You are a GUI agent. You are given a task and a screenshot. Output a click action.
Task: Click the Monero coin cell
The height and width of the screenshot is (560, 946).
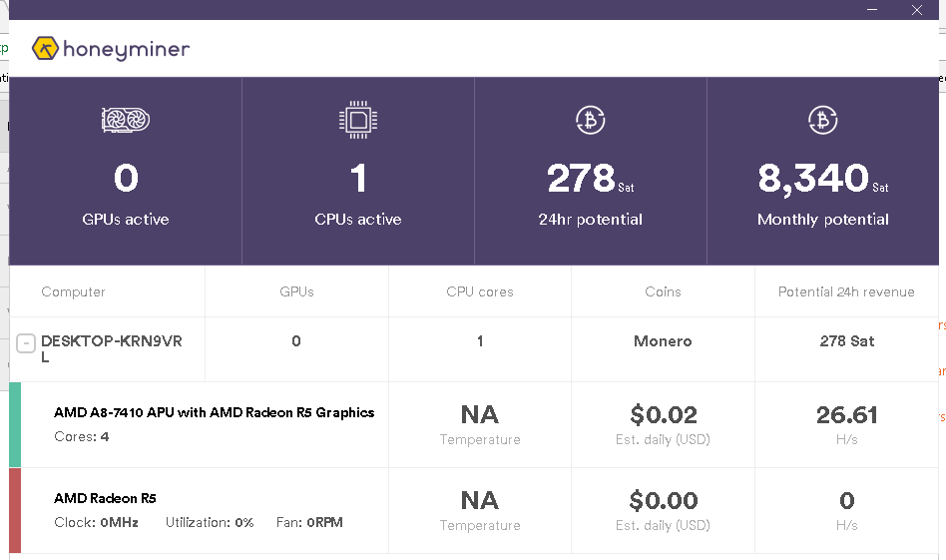(663, 341)
